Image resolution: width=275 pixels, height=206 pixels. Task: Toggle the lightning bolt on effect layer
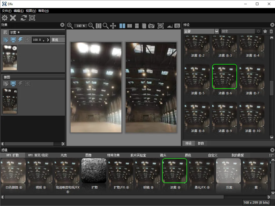click(x=20, y=40)
